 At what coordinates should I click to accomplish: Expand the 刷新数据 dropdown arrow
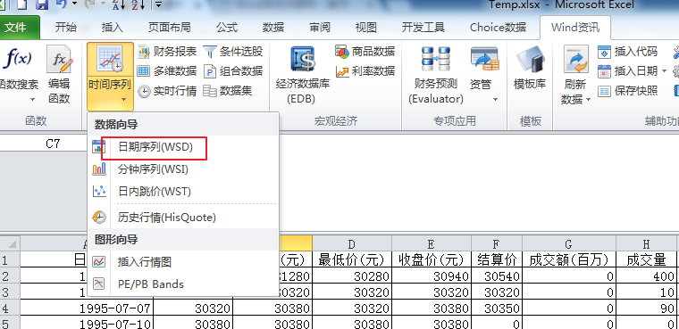click(x=588, y=100)
